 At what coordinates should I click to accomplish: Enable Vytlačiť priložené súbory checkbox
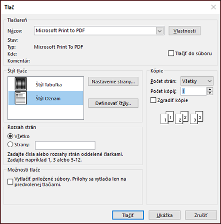(10, 182)
